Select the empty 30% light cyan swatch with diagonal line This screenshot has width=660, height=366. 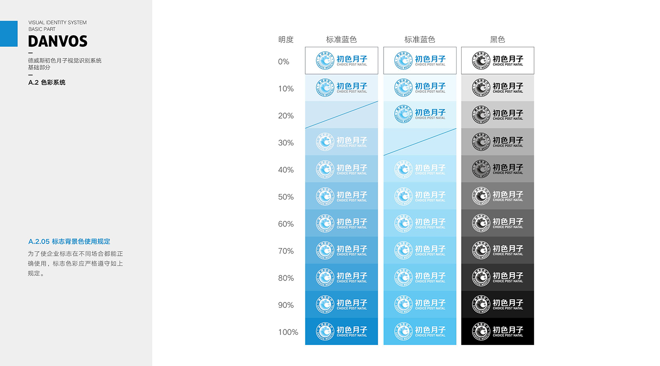420,142
